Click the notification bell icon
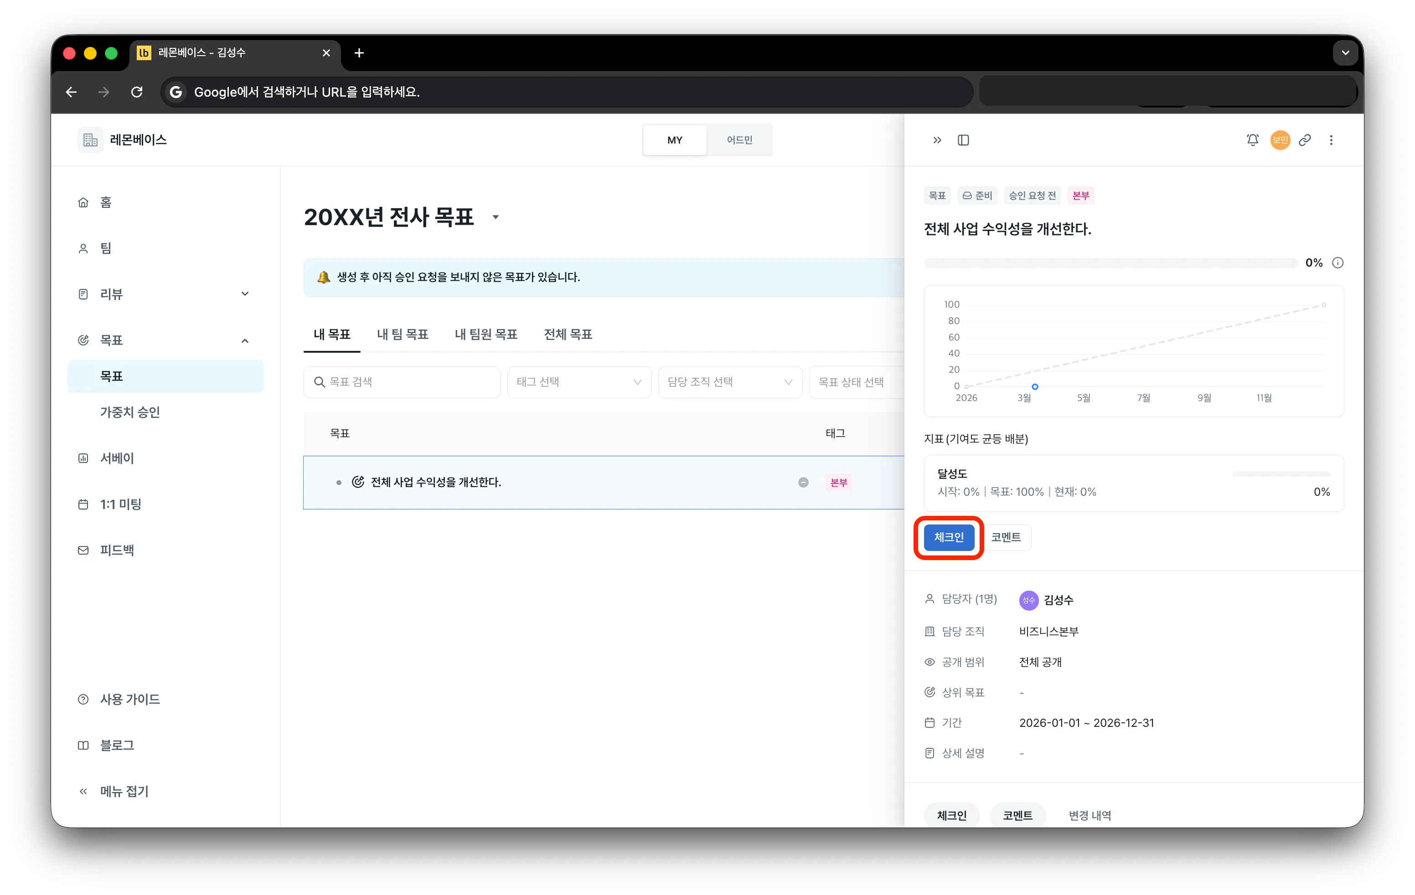 pyautogui.click(x=1252, y=140)
